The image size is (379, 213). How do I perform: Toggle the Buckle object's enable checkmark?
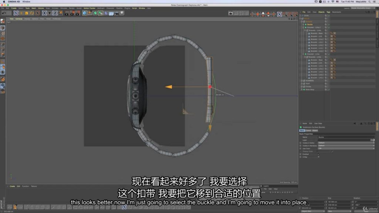pos(329,24)
